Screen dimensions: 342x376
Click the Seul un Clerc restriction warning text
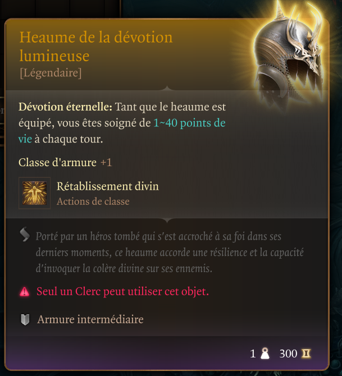[122, 292]
